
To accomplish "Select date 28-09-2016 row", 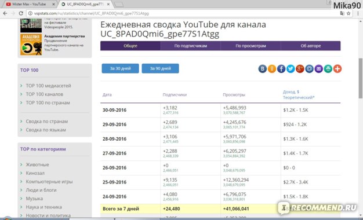I will tap(220, 139).
